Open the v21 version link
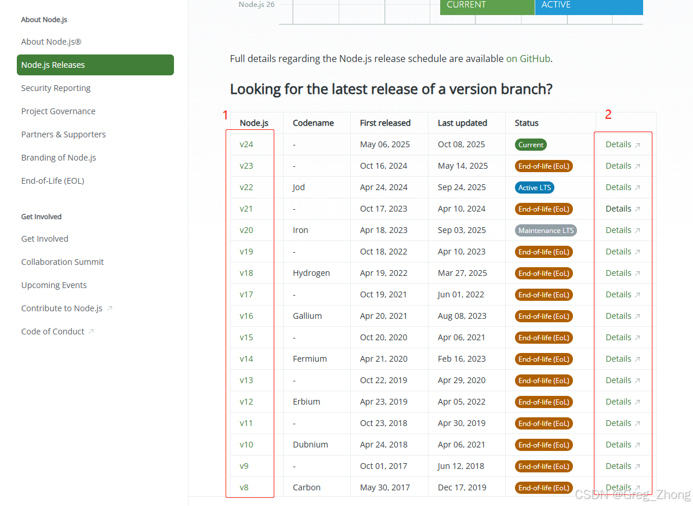 pyautogui.click(x=246, y=209)
